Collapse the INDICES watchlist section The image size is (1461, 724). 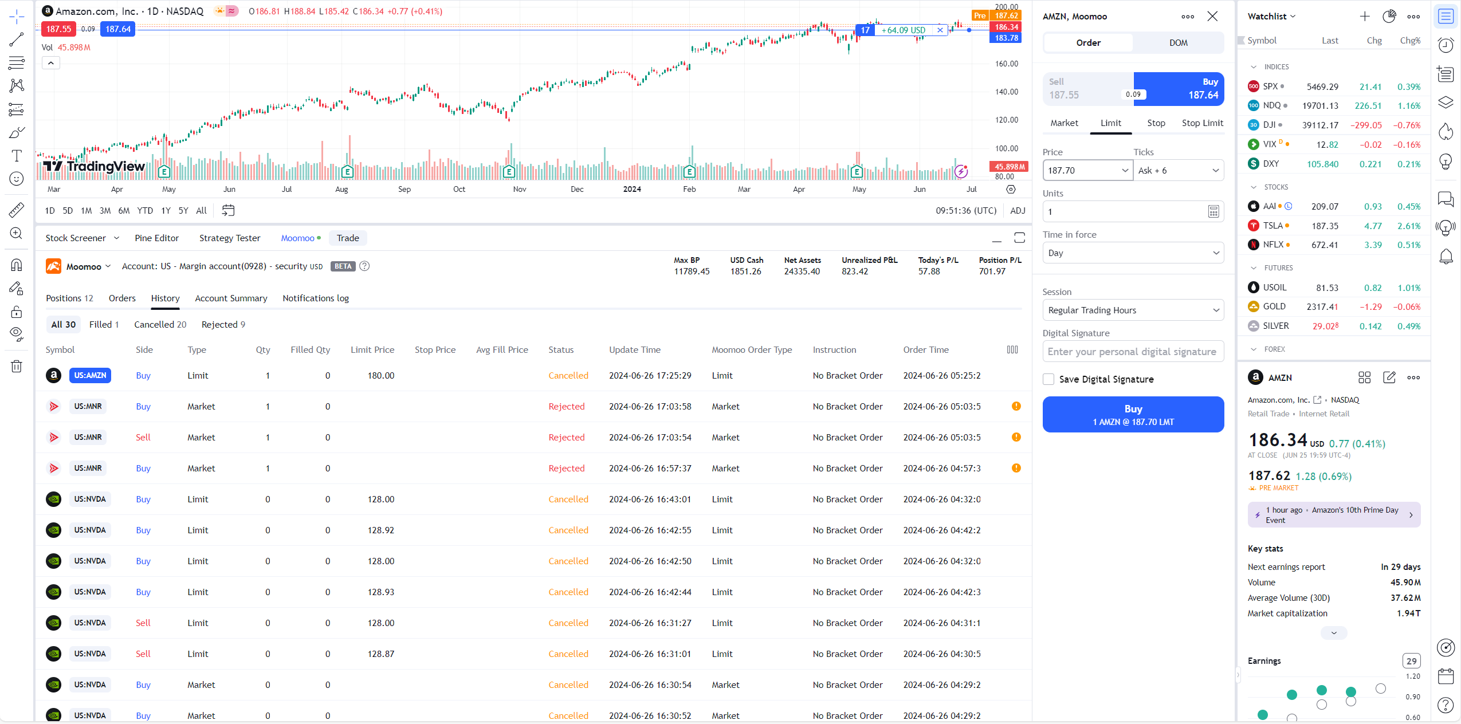pos(1254,67)
